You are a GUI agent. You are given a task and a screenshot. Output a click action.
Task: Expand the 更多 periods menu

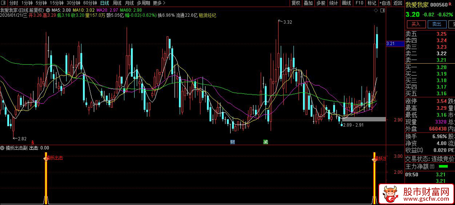point(158,3)
